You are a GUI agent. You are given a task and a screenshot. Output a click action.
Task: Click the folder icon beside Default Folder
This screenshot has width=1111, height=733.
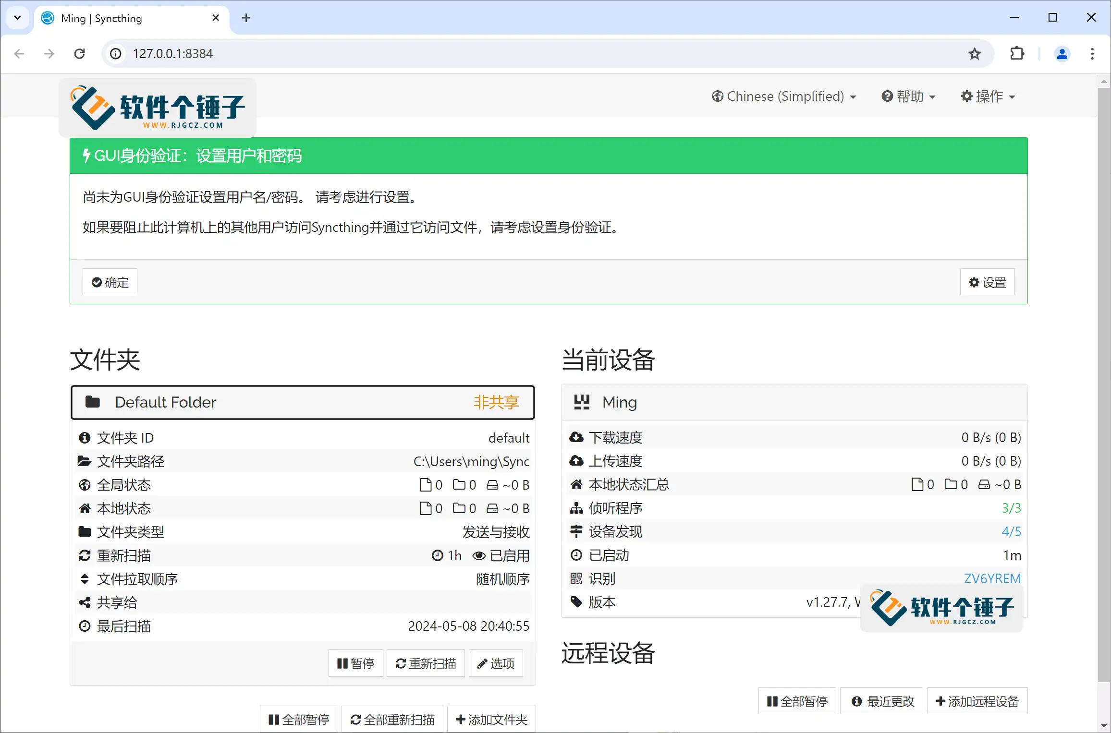pos(93,402)
